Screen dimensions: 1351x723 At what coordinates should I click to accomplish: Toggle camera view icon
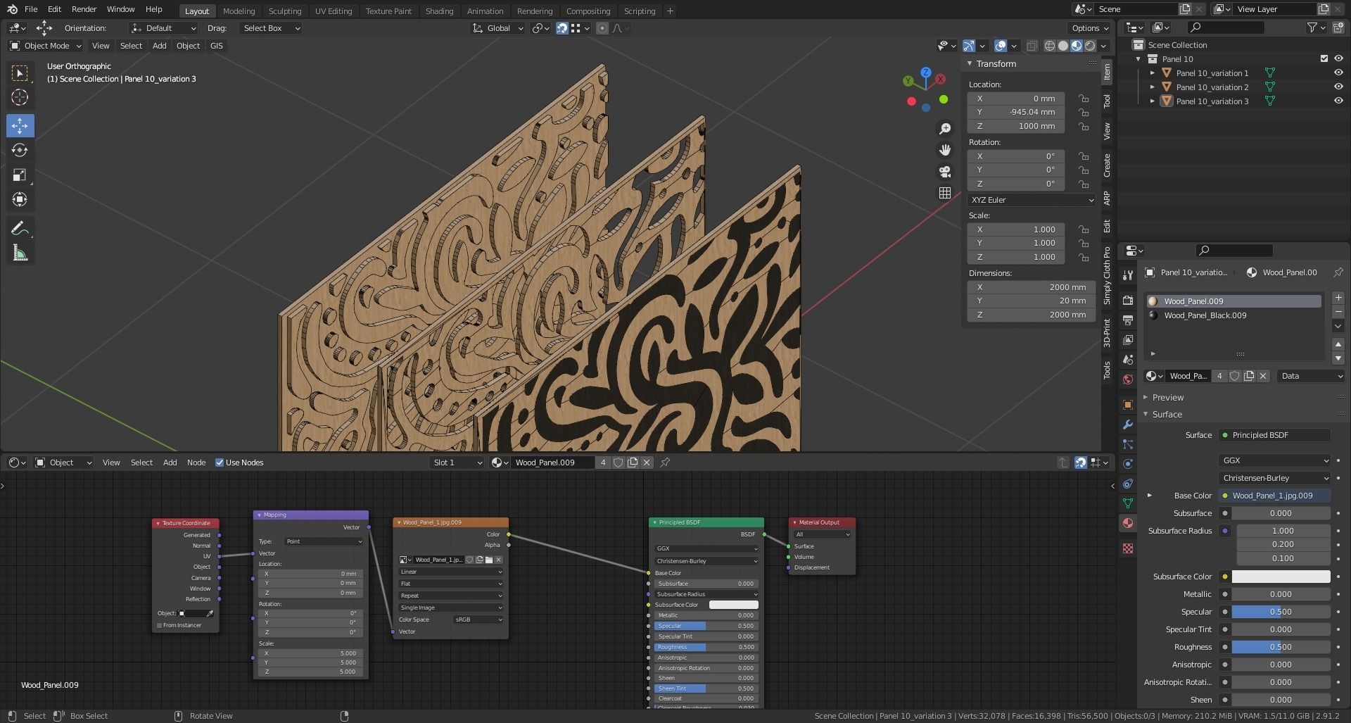[945, 171]
